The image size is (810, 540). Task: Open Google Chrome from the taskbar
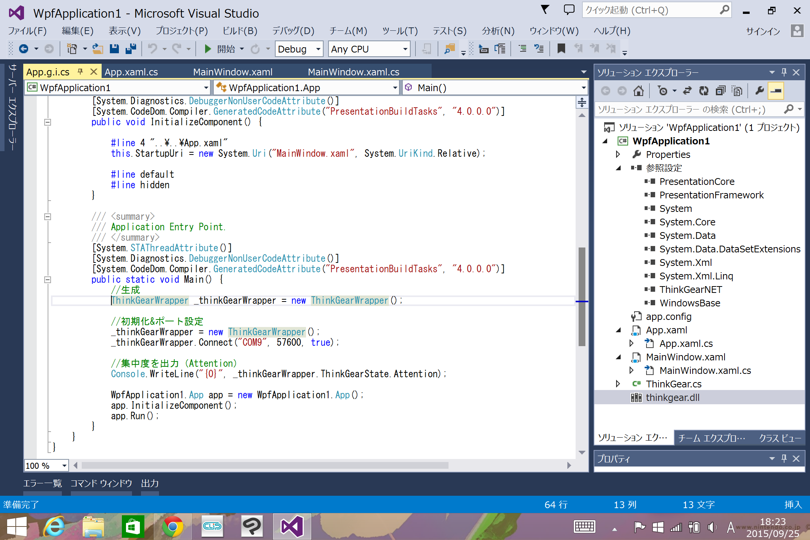tap(172, 526)
